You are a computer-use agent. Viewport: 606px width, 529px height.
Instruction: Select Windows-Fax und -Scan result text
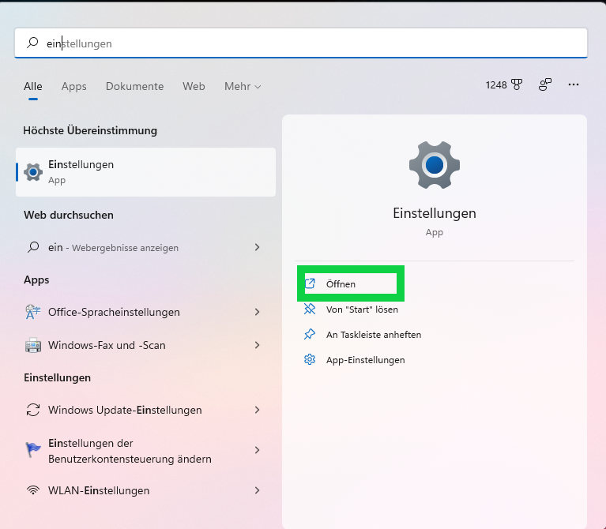point(107,345)
